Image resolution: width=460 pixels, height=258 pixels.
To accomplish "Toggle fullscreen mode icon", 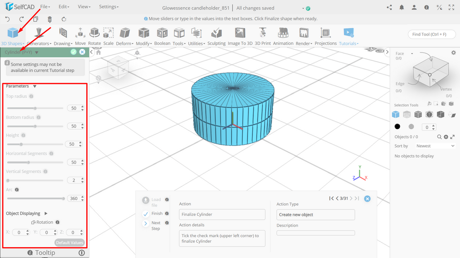I will (x=451, y=8).
